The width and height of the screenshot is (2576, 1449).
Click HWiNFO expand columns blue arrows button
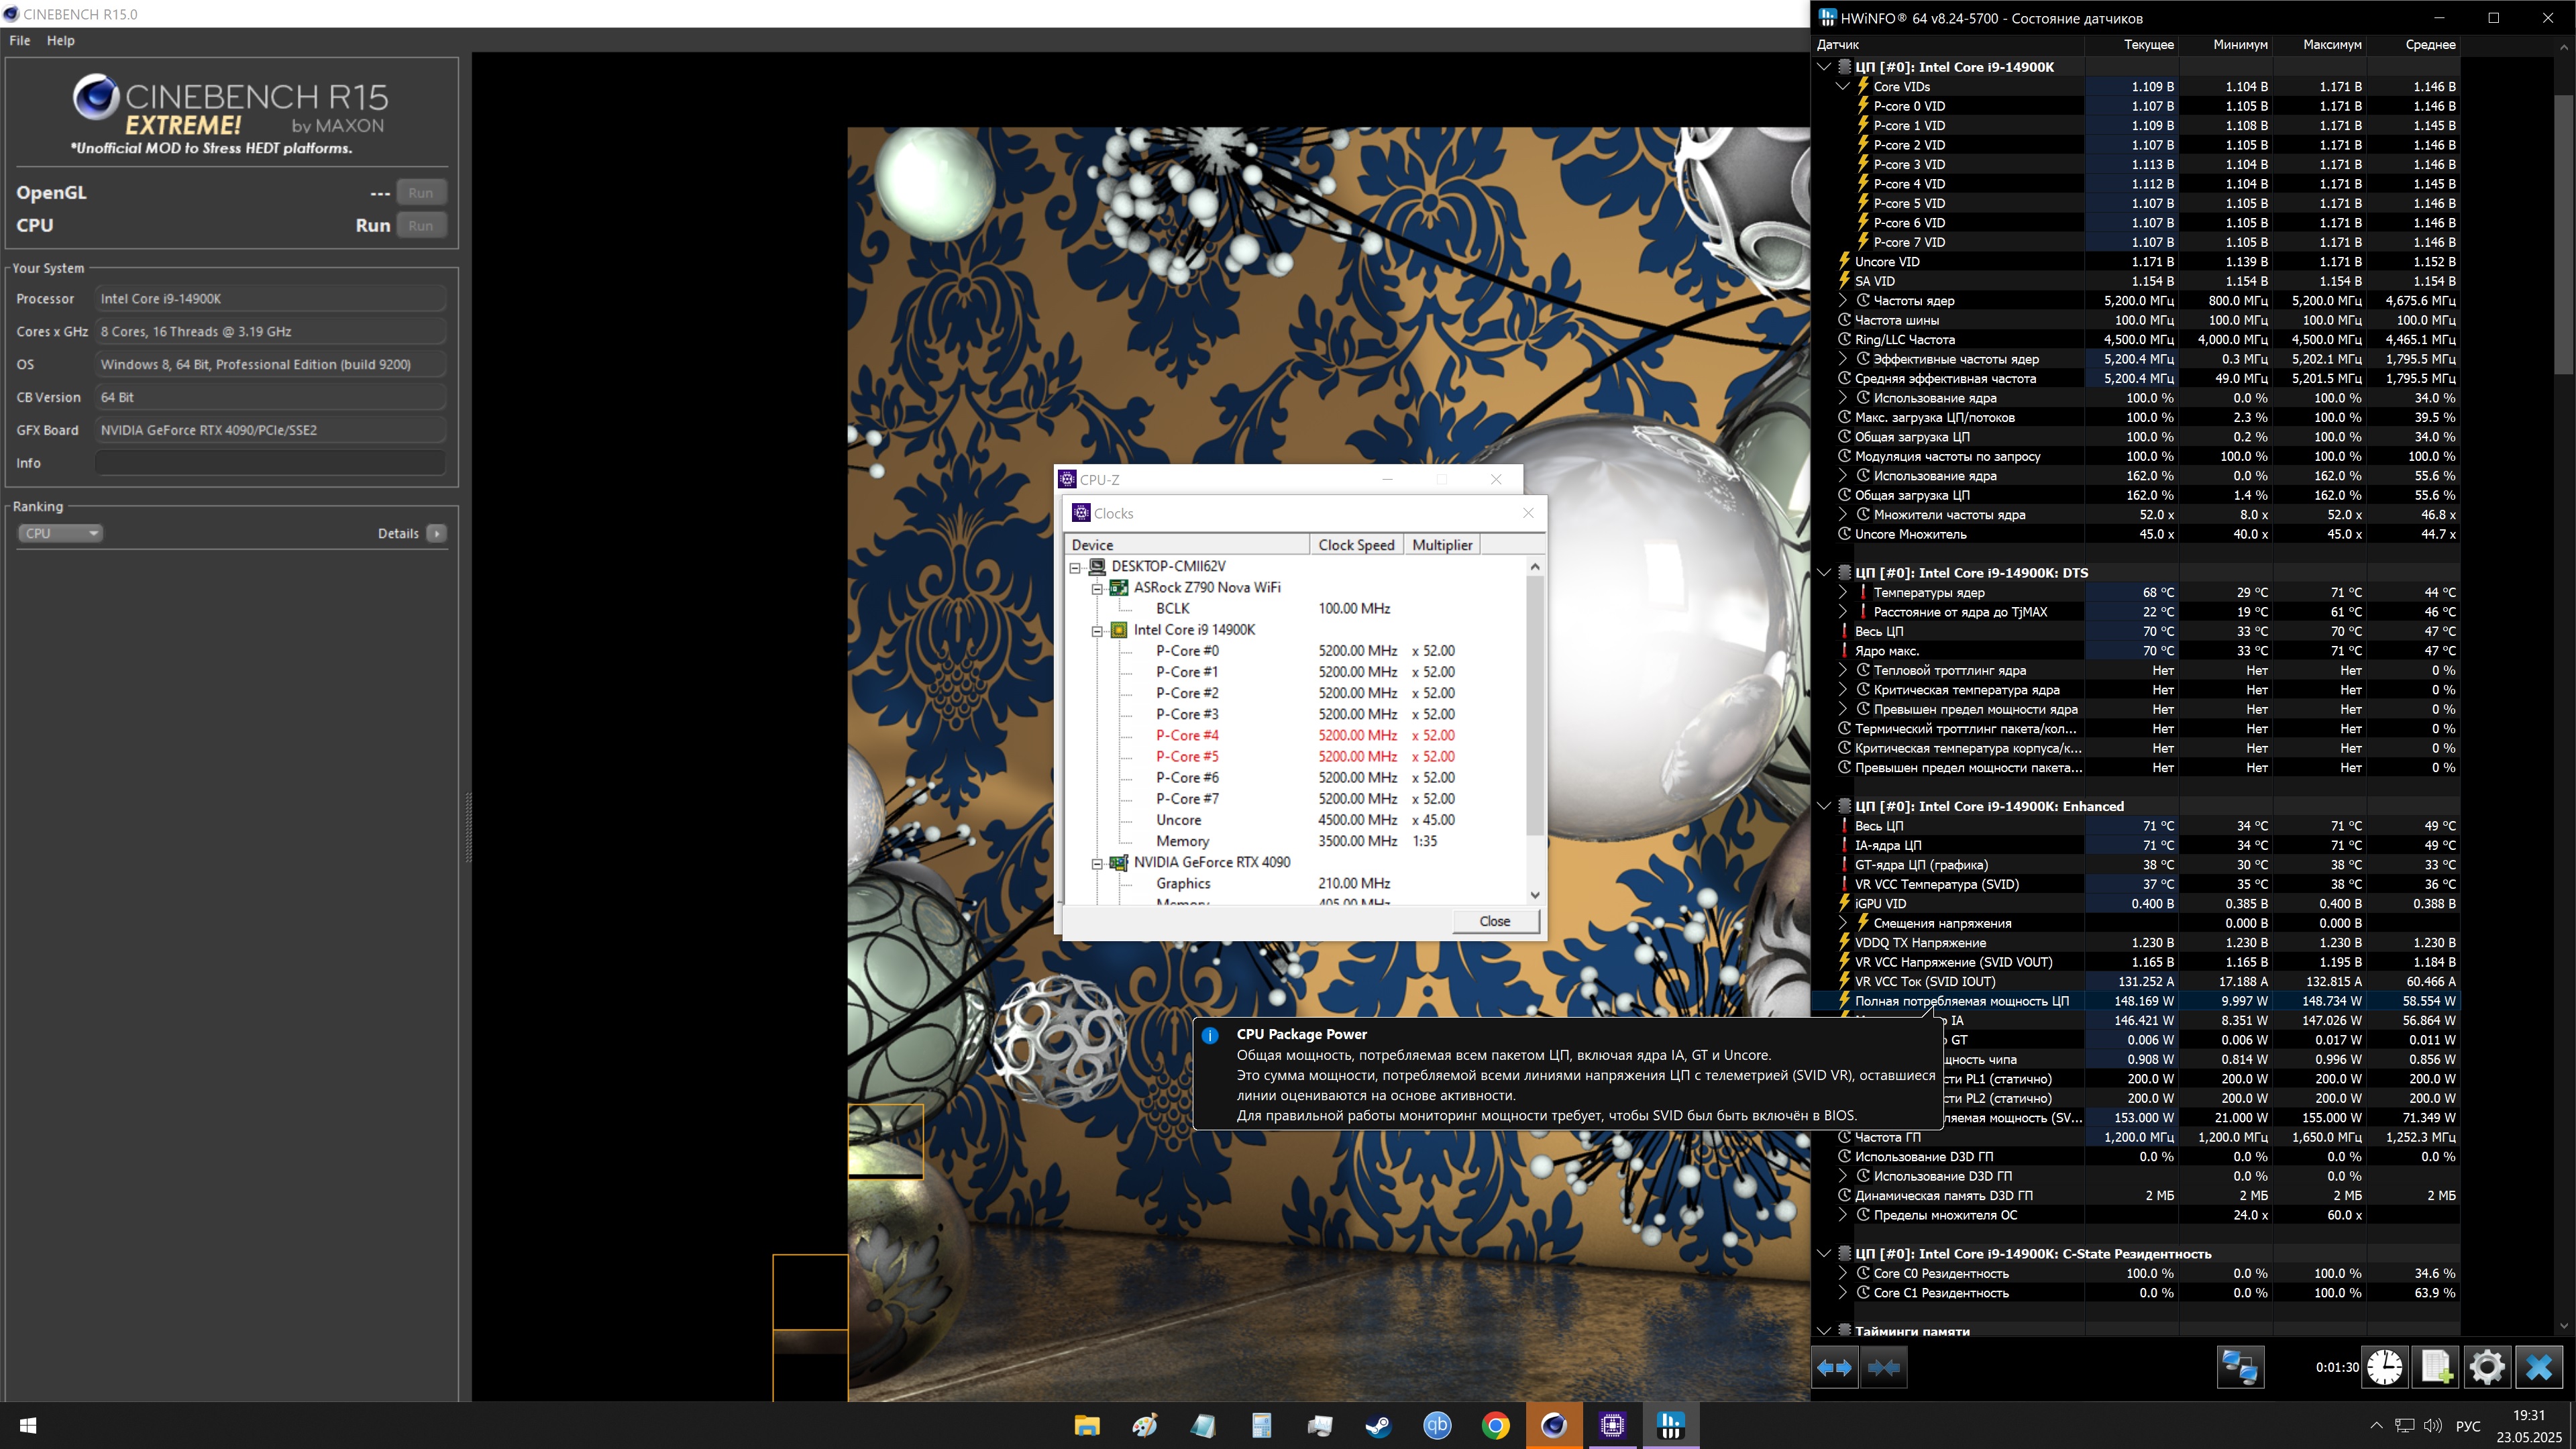click(1834, 1367)
